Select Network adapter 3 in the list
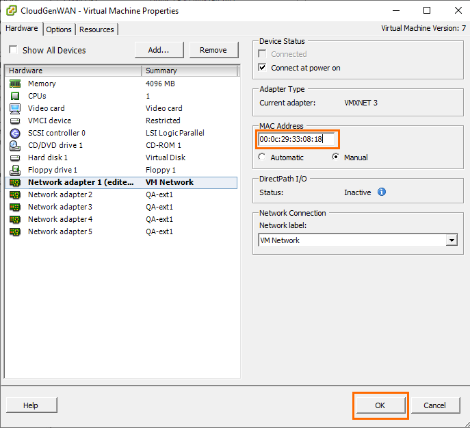 click(x=60, y=207)
